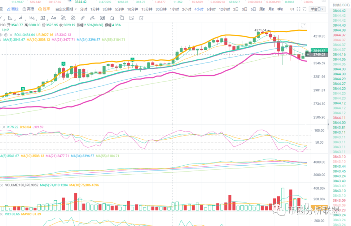The width and height of the screenshot is (351, 226).
Task: Select the W wave pattern tool
Action: coord(32,18)
